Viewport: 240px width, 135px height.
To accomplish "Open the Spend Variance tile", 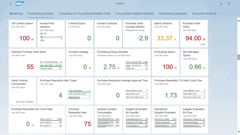I will click(x=165, y=34).
